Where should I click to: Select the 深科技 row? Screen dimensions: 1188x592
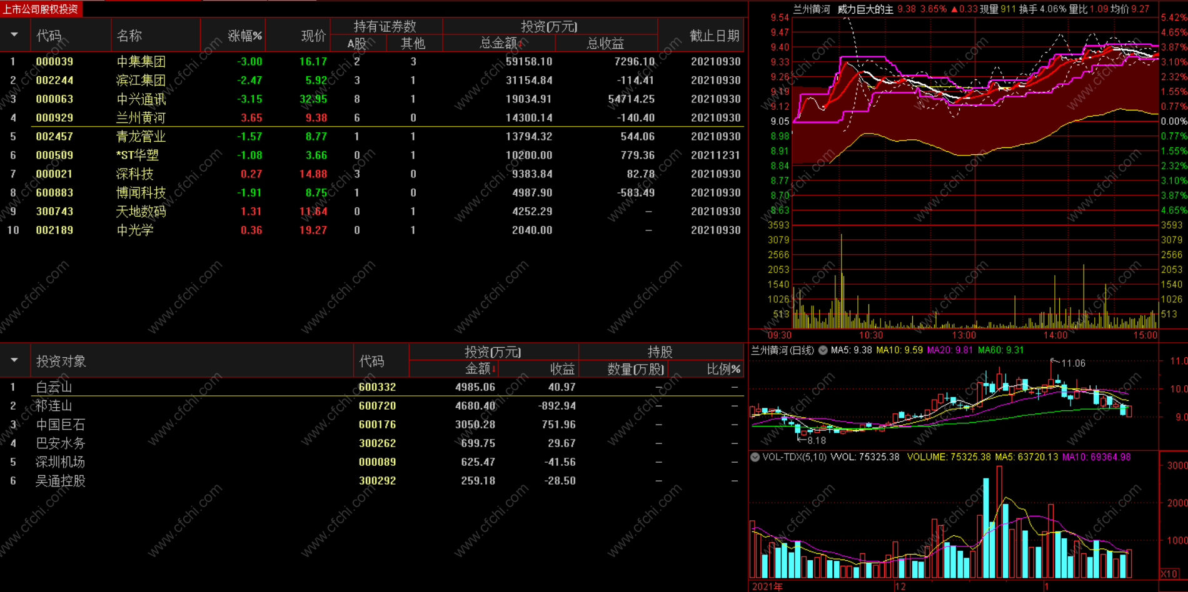tap(373, 174)
